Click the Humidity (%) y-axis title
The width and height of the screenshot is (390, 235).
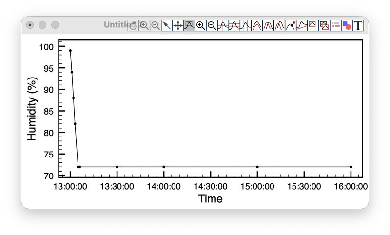pos(32,109)
